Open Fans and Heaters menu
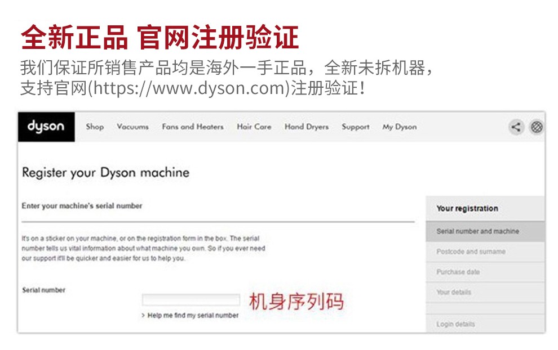Image resolution: width=558 pixels, height=350 pixels. (x=193, y=127)
